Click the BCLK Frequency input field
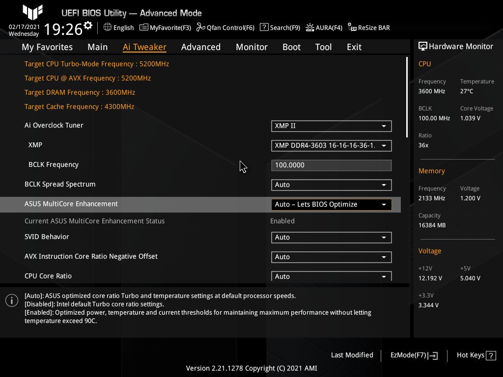Image resolution: width=503 pixels, height=377 pixels. coord(331,165)
